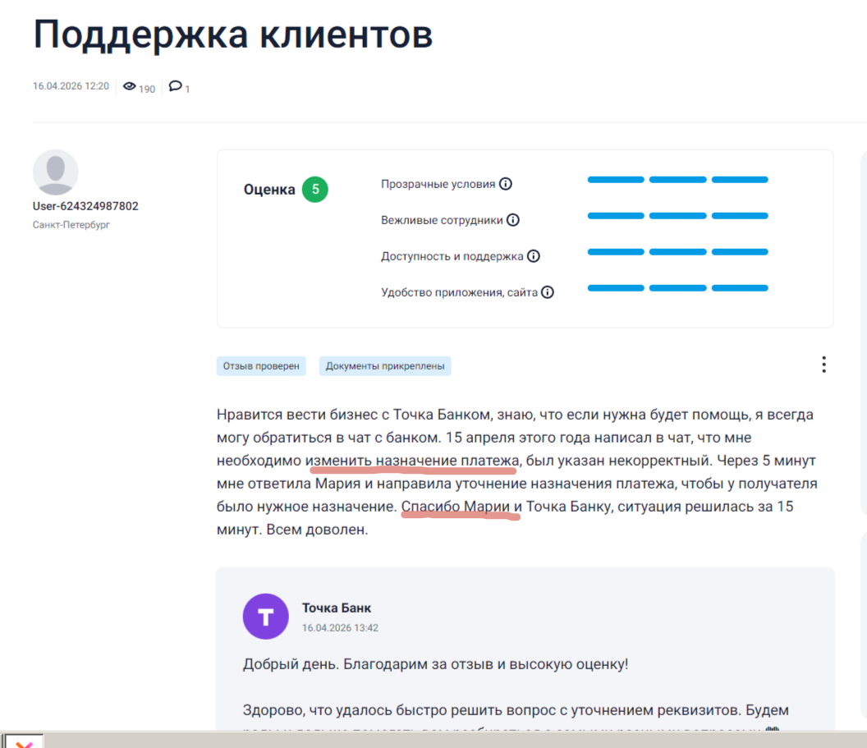The height and width of the screenshot is (748, 867).
Task: Click the Удобство приложения, сайта rating bar
Action: coord(678,288)
